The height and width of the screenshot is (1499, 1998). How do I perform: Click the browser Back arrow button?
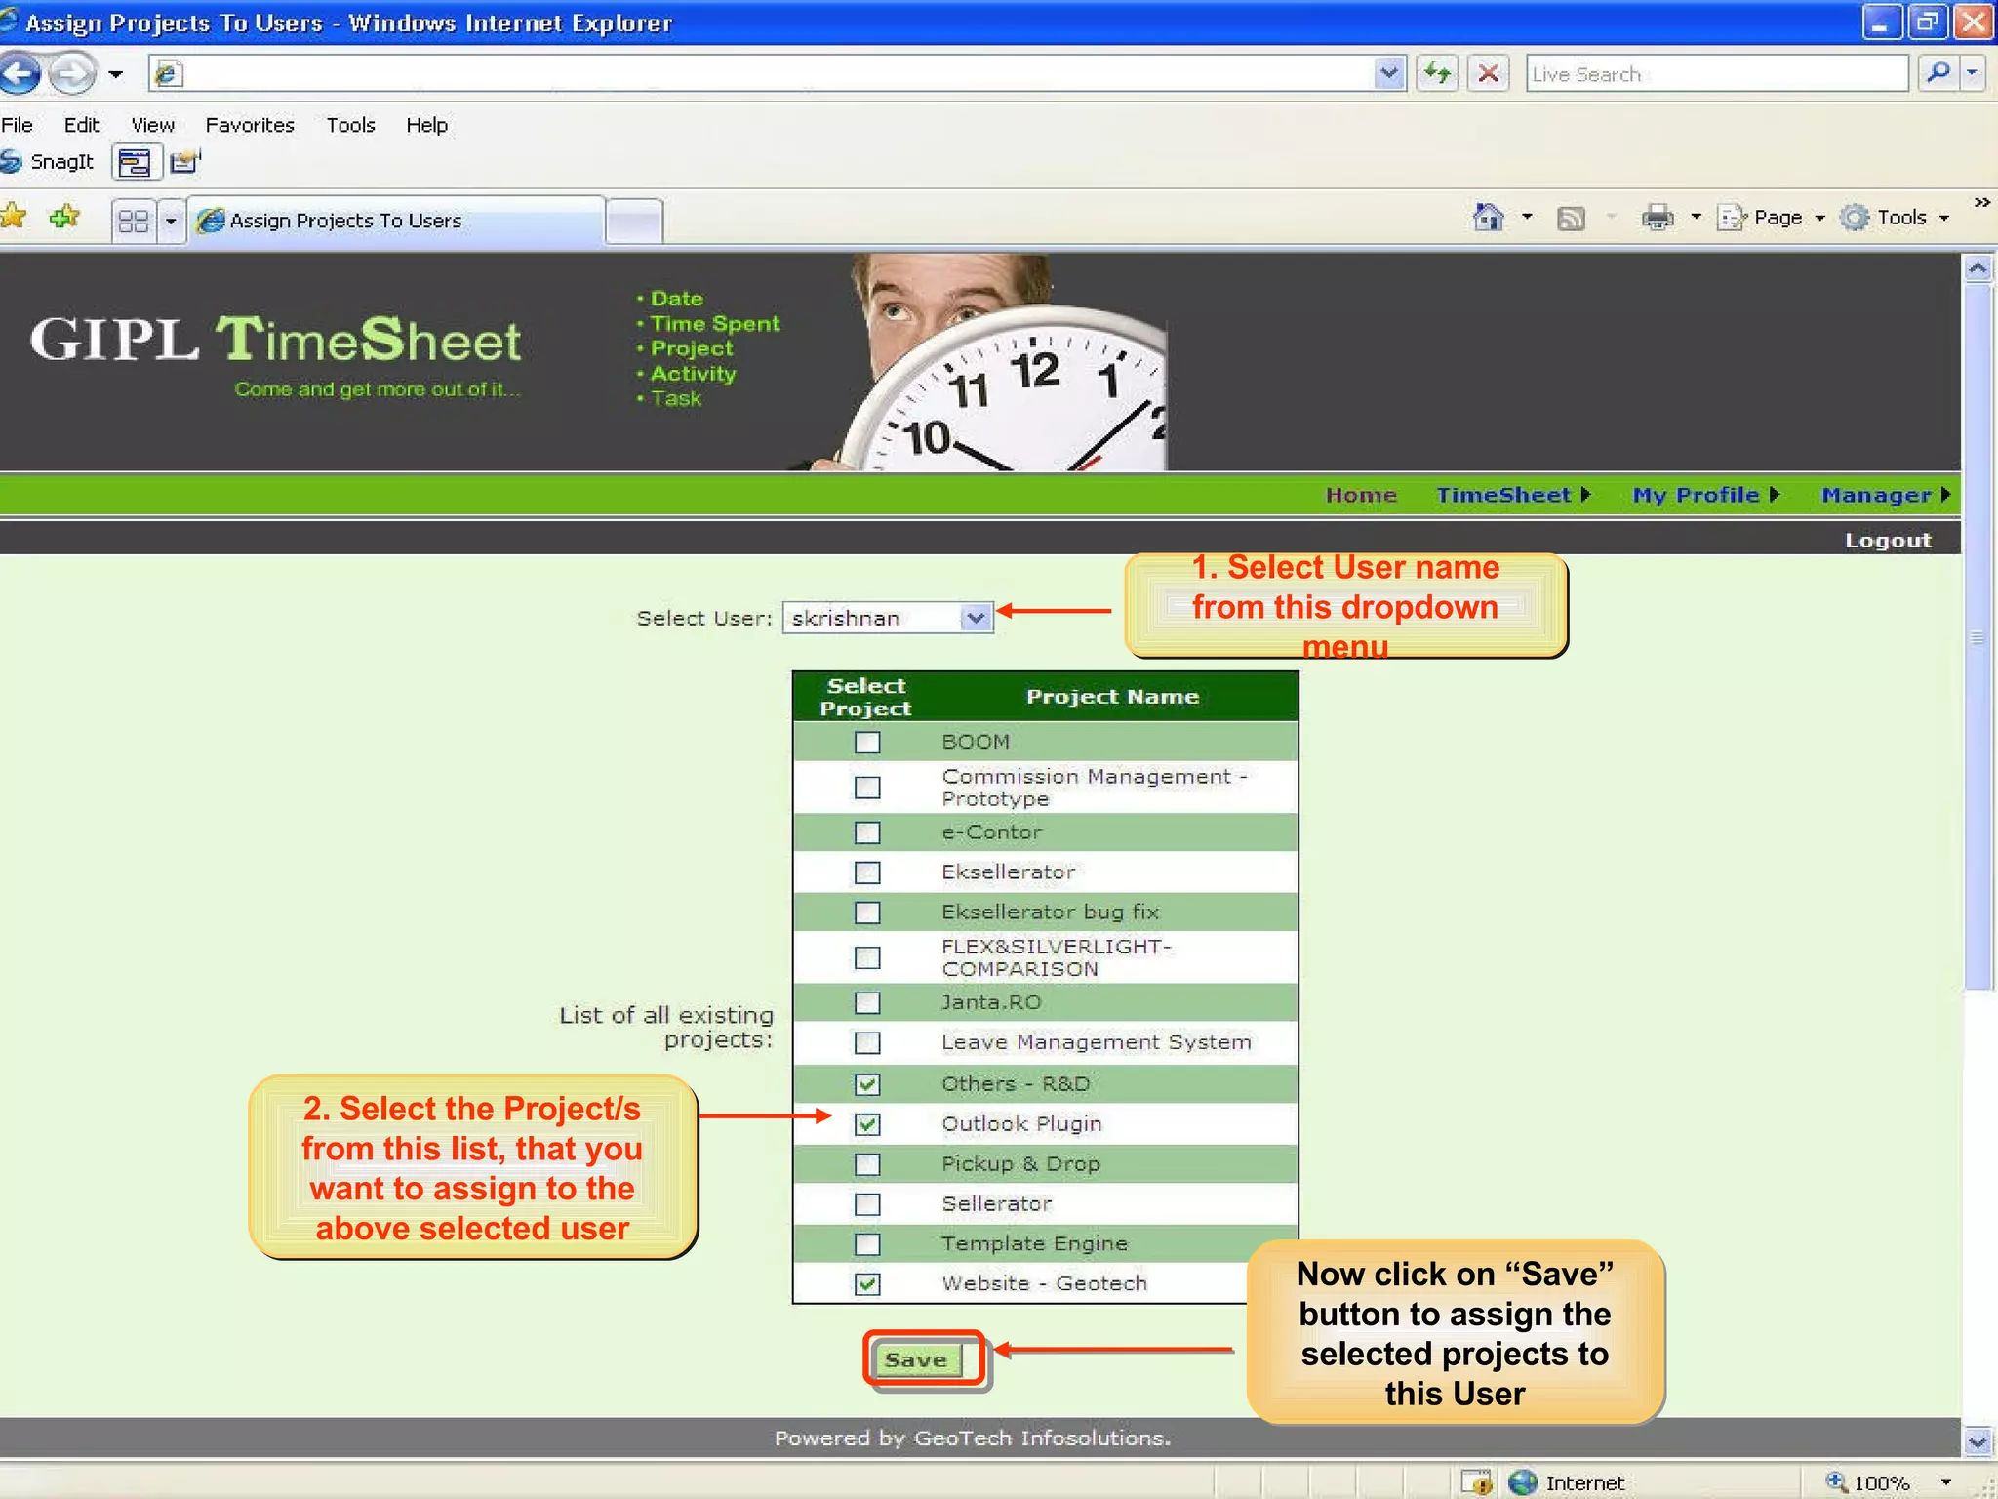click(21, 73)
